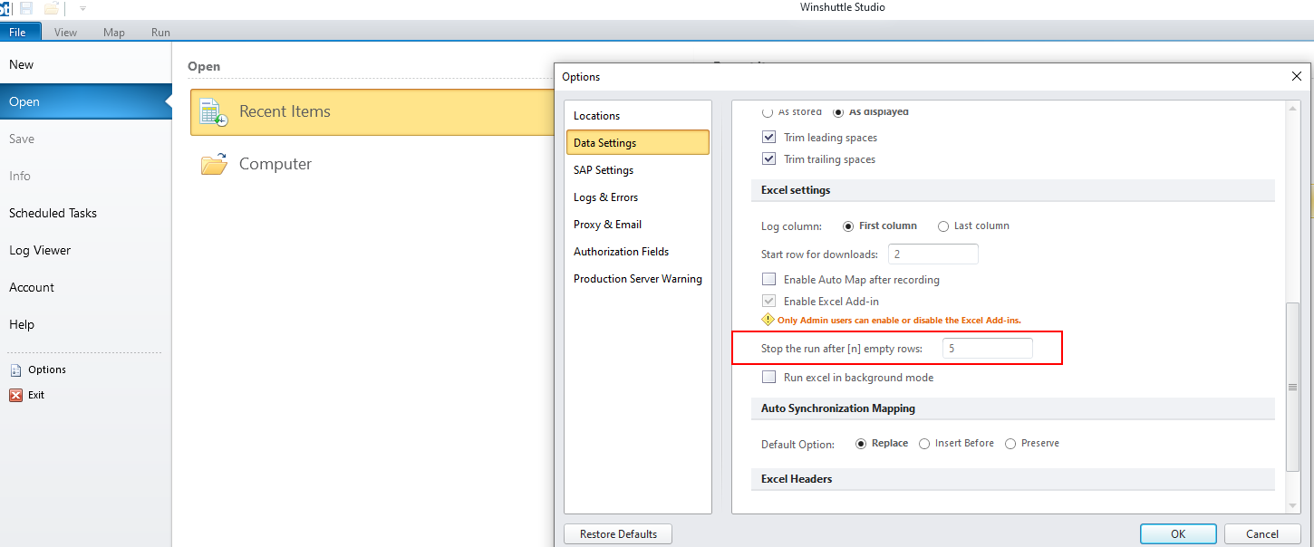Click the Enable Excel Add-in checkbox
This screenshot has width=1314, height=547.
[769, 302]
